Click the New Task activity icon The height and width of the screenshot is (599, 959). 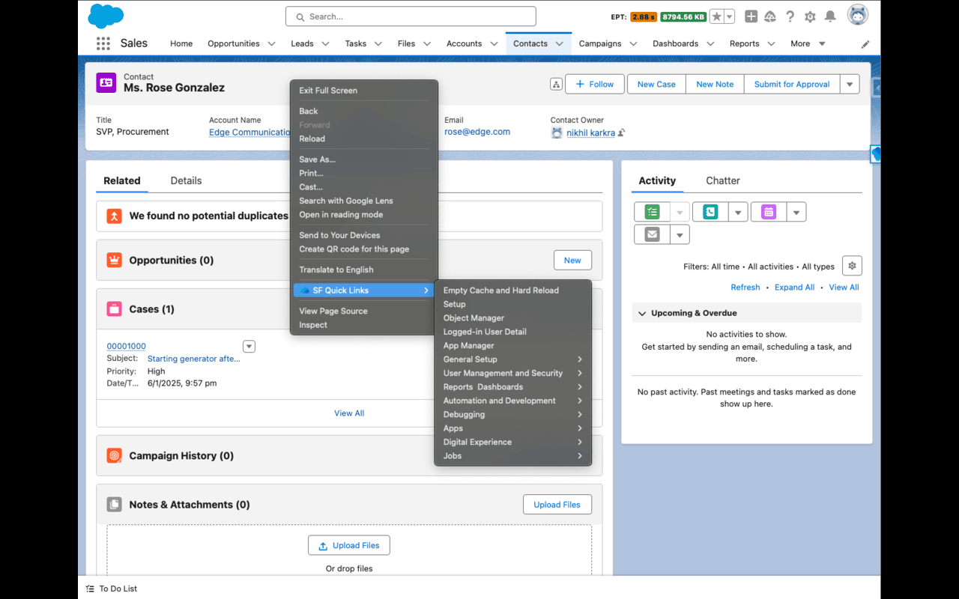(x=652, y=213)
